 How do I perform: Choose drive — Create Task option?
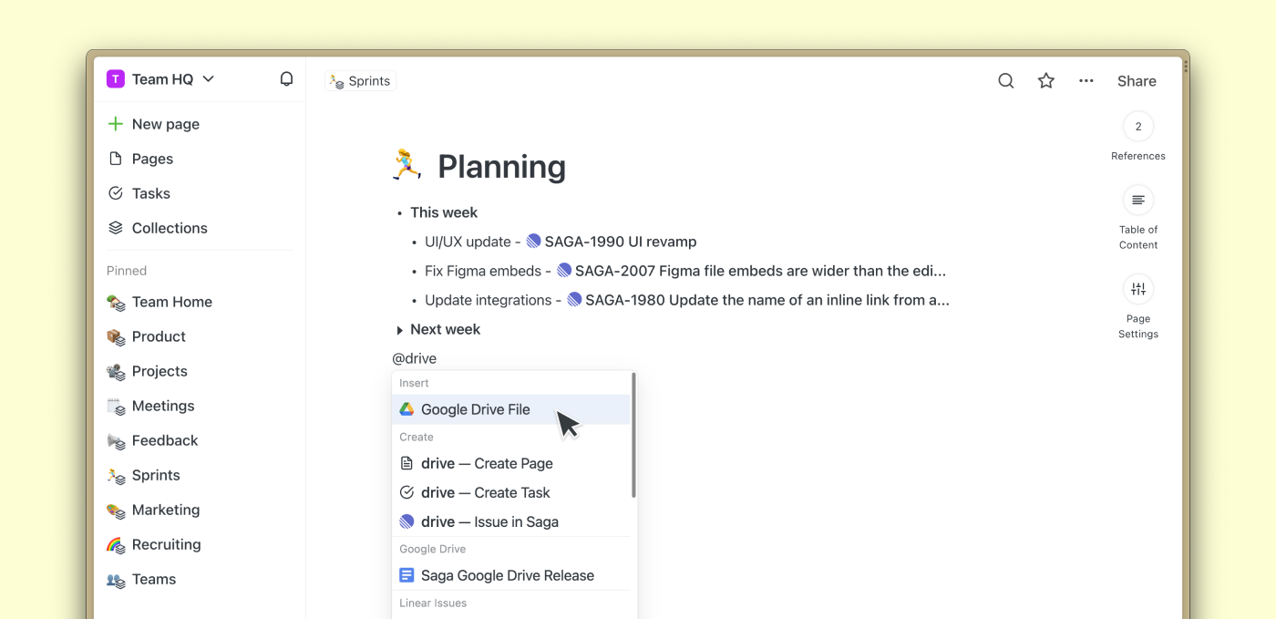485,492
